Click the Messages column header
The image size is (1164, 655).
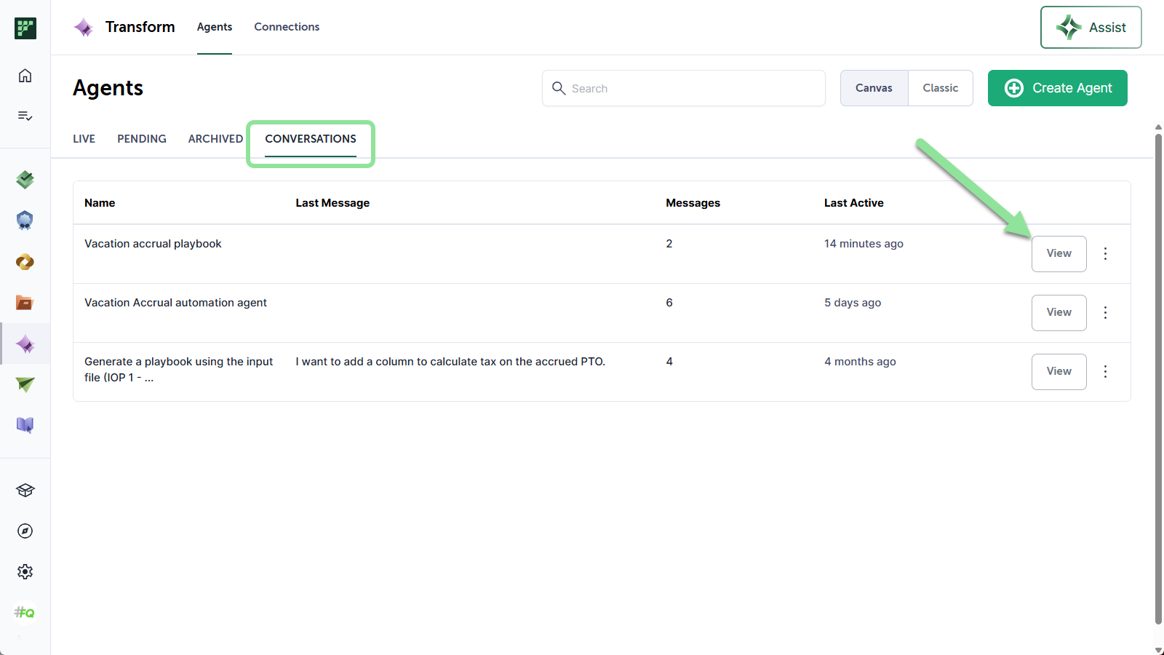tap(693, 203)
